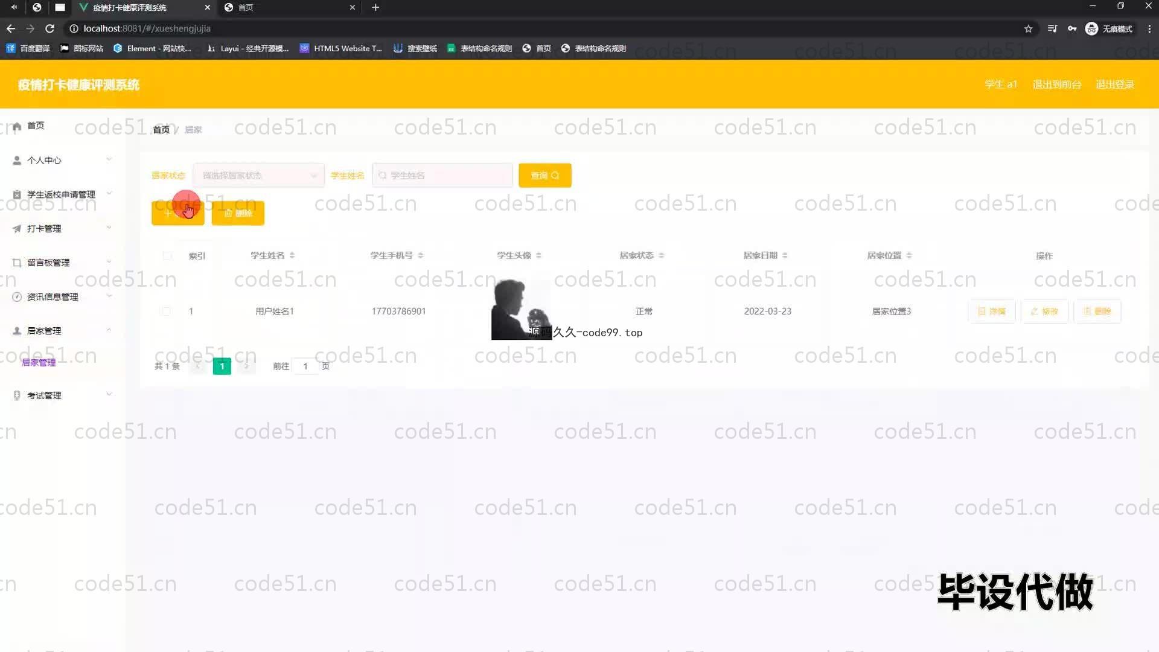Click the 首页 breadcrumb link
The height and width of the screenshot is (652, 1159).
pos(161,130)
